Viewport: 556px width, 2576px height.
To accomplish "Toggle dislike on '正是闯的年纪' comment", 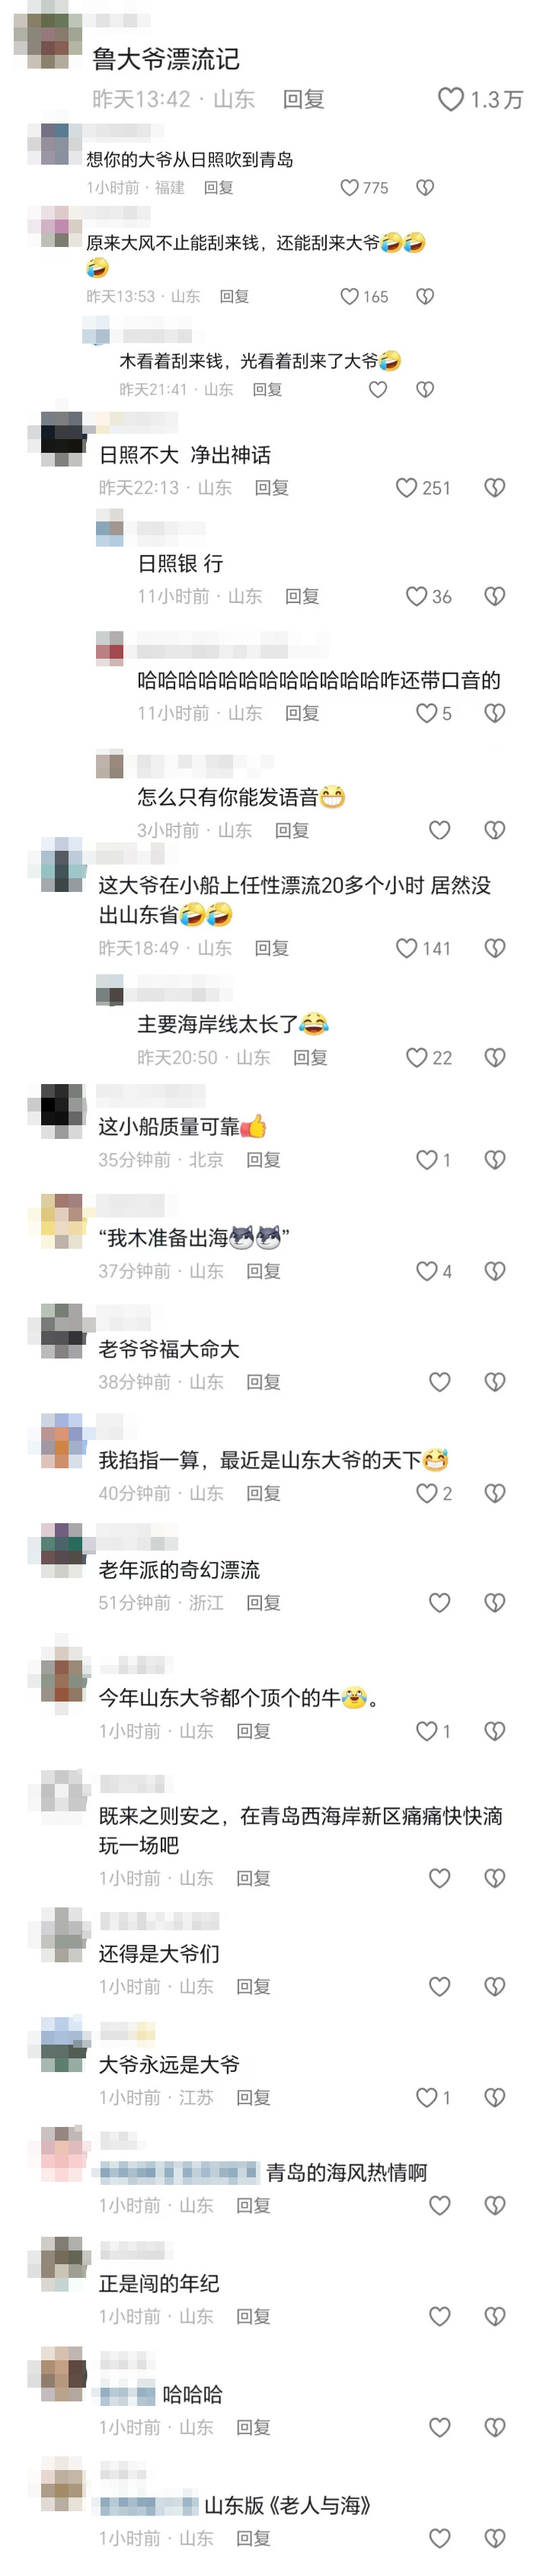I will 494,2315.
